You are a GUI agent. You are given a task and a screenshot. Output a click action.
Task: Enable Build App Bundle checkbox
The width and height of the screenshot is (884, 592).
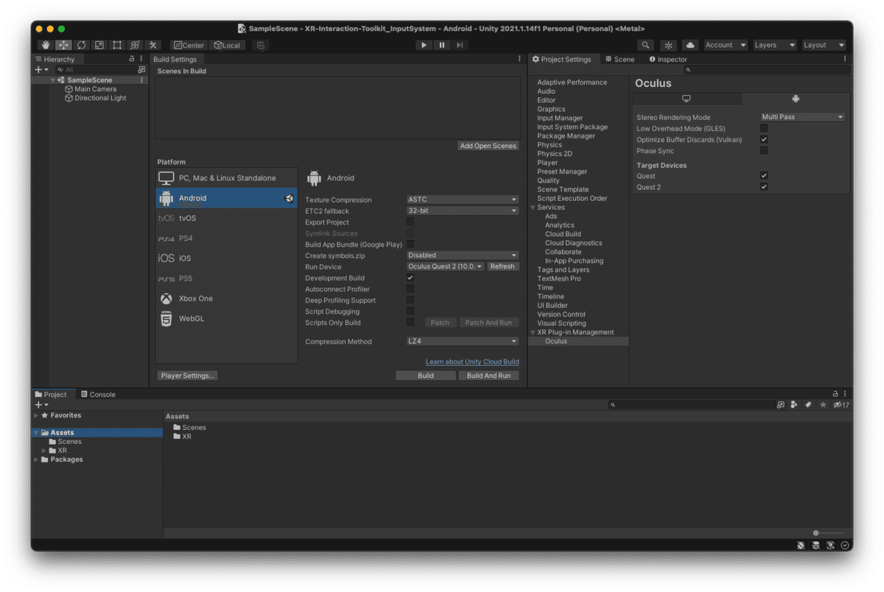click(x=410, y=244)
